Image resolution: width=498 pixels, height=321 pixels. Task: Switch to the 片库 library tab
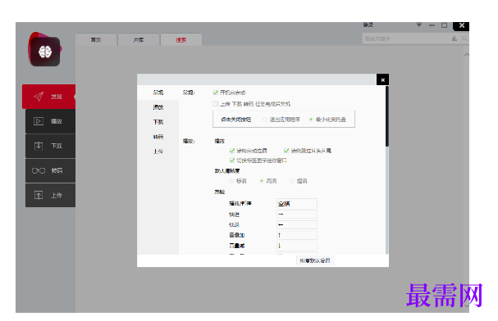(x=139, y=39)
